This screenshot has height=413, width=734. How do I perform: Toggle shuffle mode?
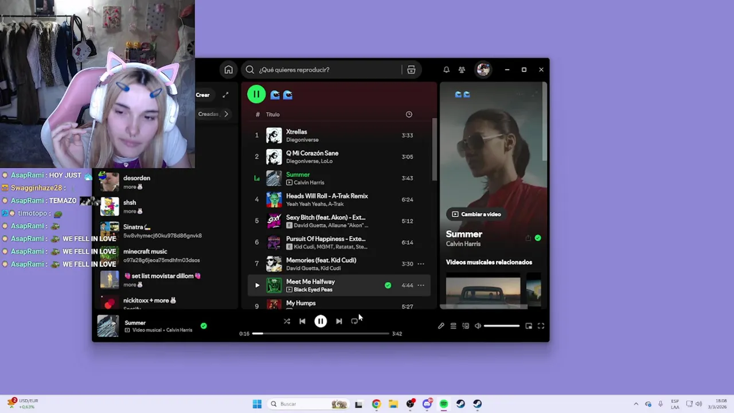point(287,321)
